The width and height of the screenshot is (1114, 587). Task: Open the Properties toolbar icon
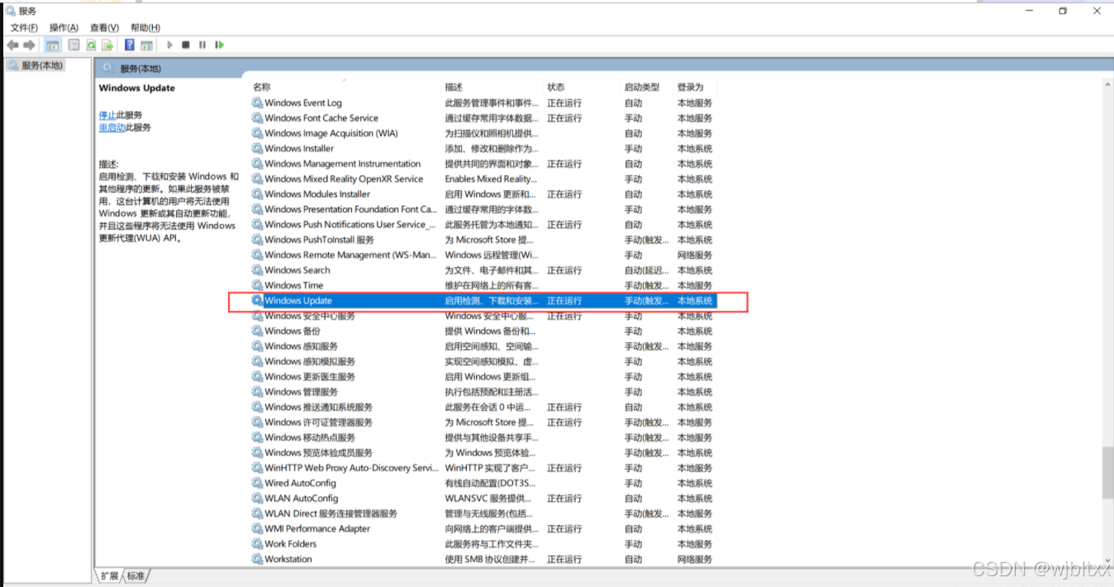click(x=74, y=45)
